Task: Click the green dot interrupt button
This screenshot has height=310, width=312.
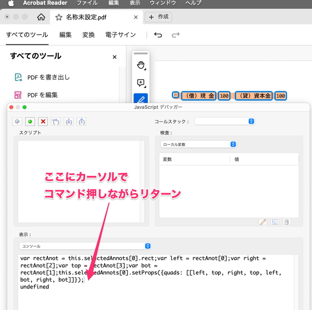Action: (30, 121)
